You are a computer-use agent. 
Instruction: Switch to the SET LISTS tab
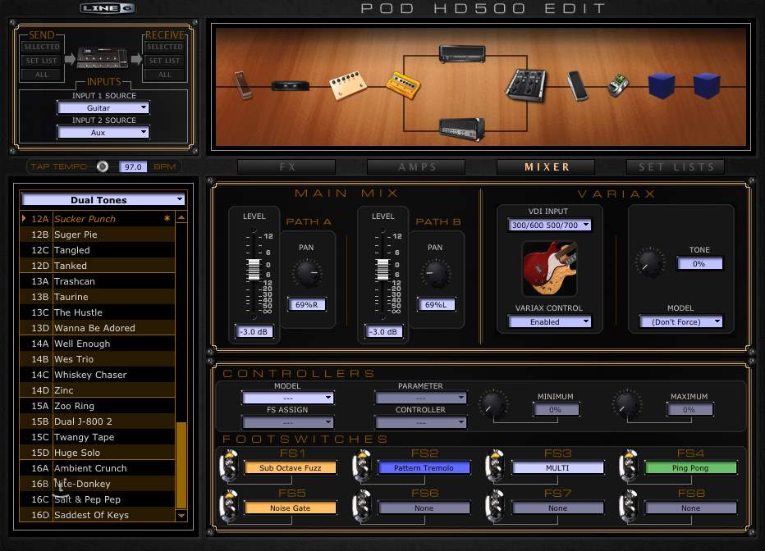point(676,166)
